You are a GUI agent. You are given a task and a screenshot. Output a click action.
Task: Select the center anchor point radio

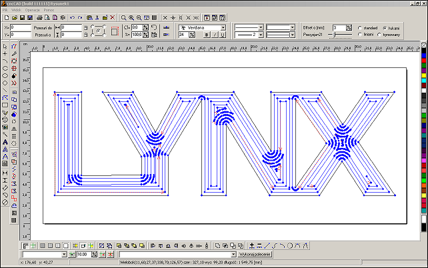[x=99, y=31]
